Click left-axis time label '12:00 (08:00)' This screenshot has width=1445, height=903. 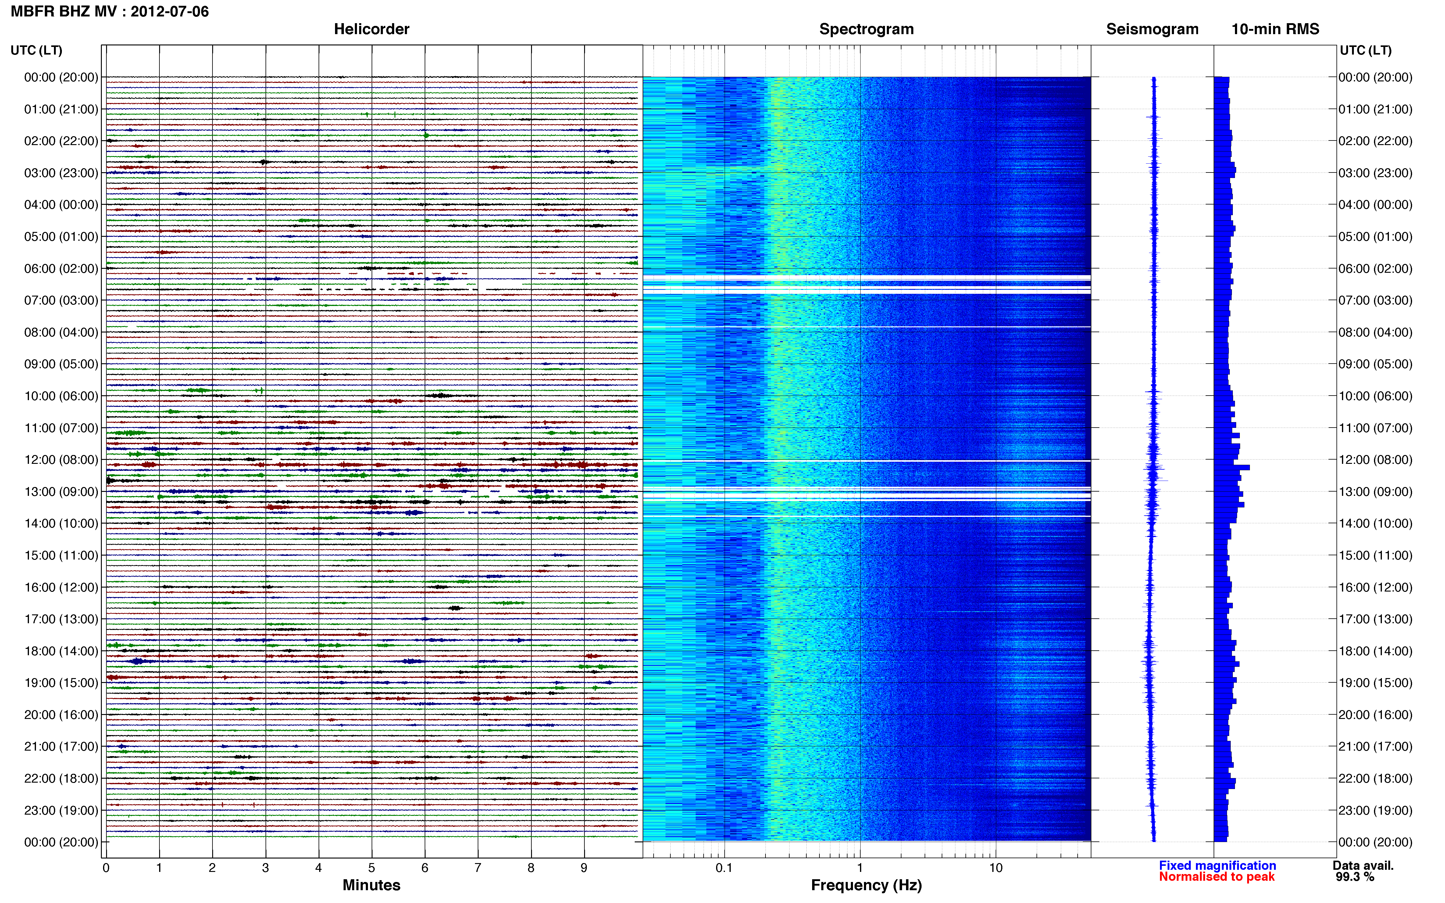(x=61, y=460)
